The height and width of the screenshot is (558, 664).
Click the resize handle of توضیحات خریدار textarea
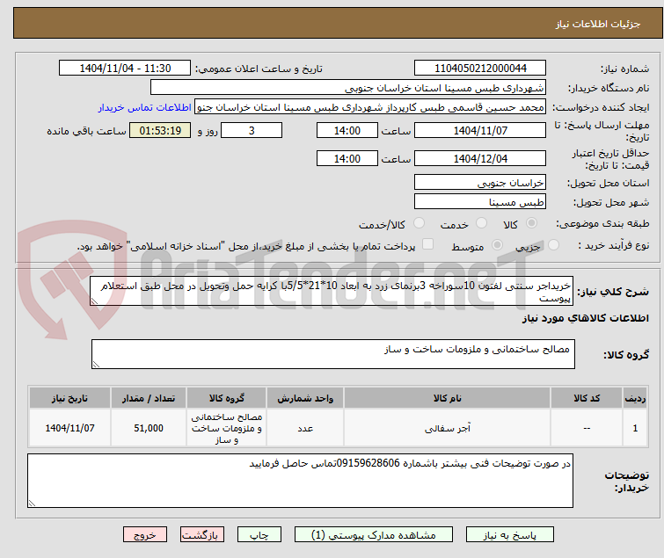[33, 503]
